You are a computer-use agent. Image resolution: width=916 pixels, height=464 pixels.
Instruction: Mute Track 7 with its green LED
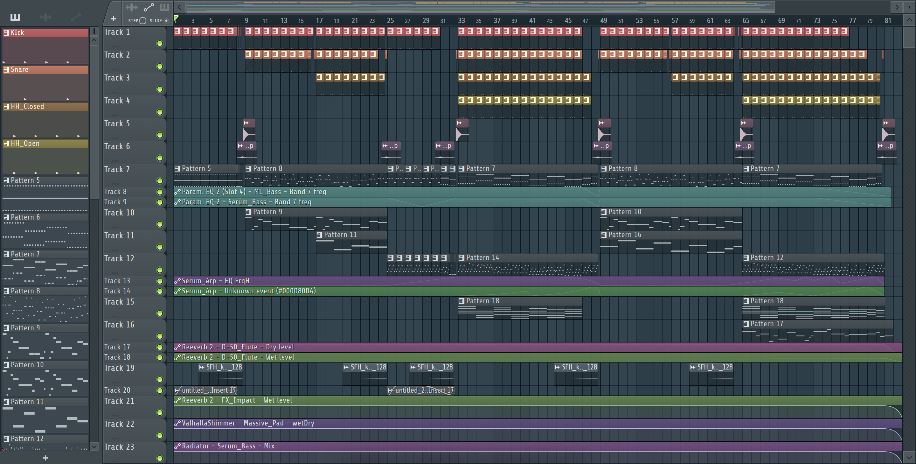[x=160, y=181]
